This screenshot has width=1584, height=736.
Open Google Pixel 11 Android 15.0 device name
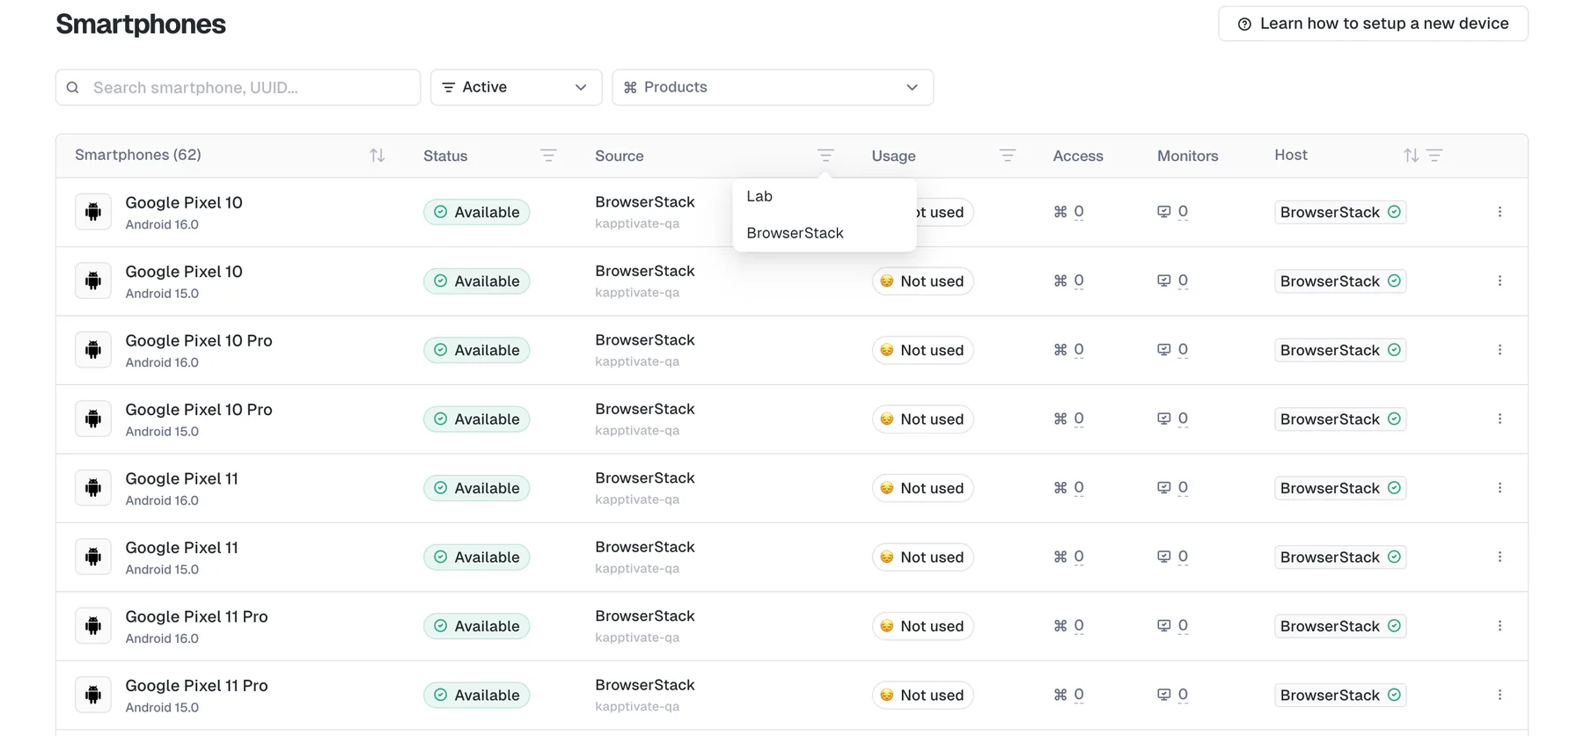click(x=182, y=548)
